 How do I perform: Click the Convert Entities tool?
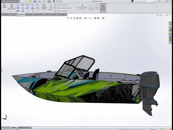pyautogui.click(x=44, y=6)
